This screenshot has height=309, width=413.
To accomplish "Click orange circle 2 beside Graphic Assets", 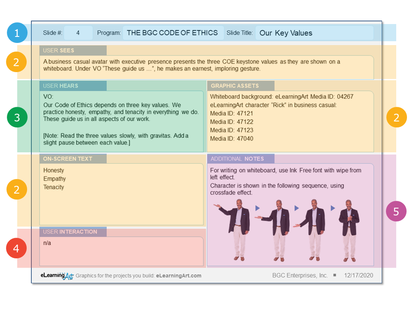I will [x=396, y=118].
